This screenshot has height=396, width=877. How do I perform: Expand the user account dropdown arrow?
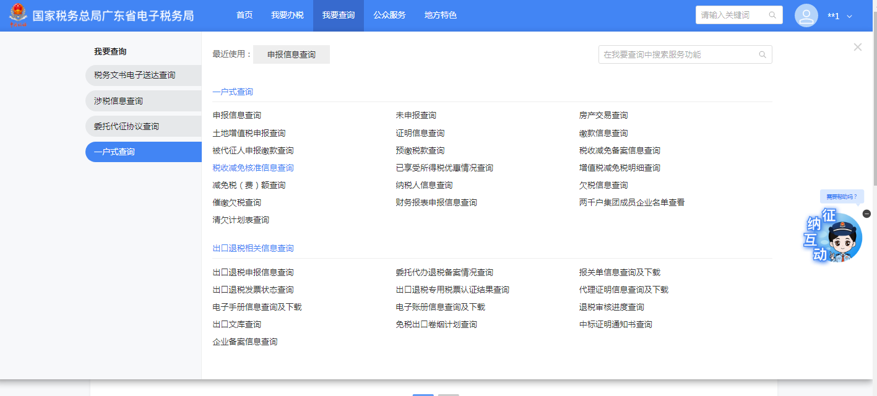(x=849, y=17)
